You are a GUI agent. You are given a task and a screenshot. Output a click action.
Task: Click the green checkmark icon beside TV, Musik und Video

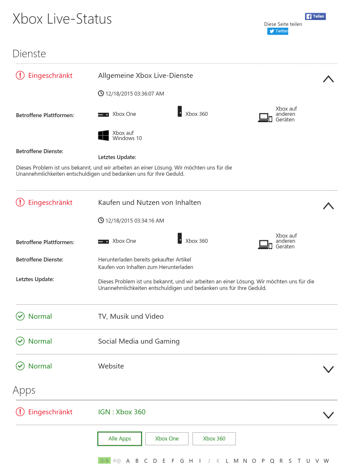(20, 316)
